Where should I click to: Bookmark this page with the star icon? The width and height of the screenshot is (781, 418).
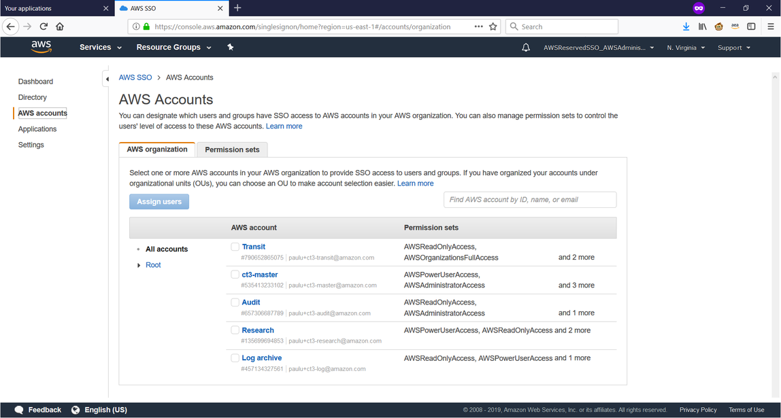click(x=493, y=27)
